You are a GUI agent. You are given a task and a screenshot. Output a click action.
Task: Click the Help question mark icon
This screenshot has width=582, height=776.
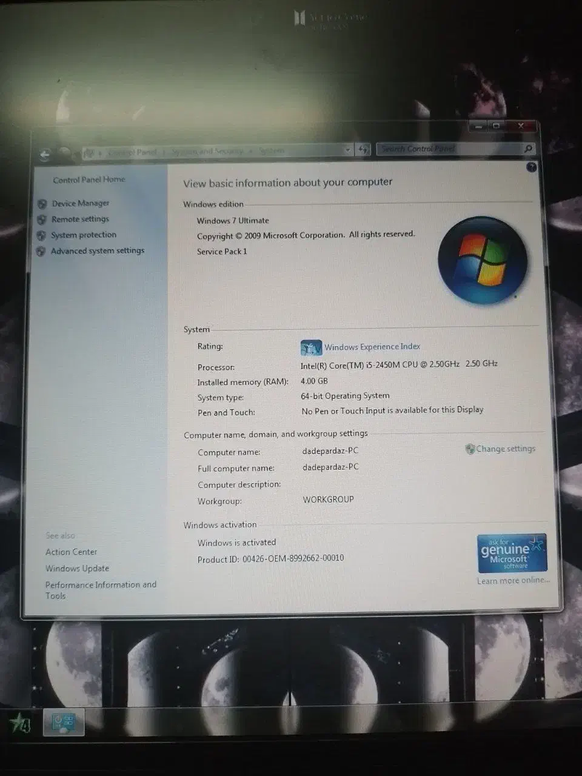pos(531,167)
